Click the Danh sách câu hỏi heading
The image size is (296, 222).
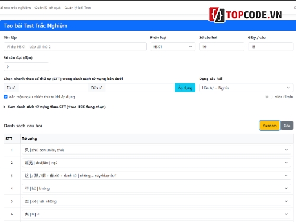click(23, 126)
